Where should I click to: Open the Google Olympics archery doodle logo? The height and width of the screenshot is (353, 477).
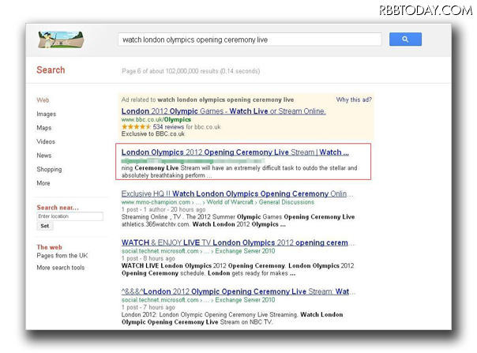click(x=61, y=39)
